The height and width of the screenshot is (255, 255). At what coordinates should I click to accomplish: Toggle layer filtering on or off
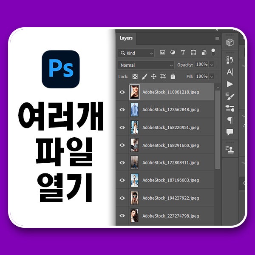point(213,52)
